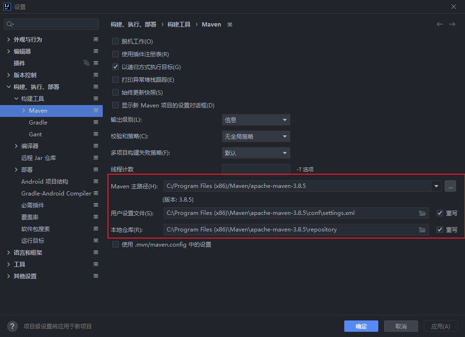
Task: Go back with the left arrow icon
Action: [x=439, y=24]
